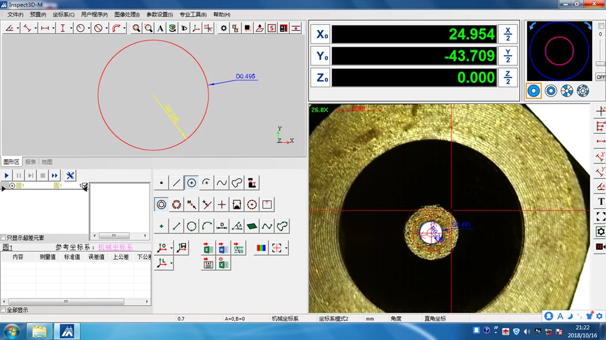The height and width of the screenshot is (340, 606).
Task: Toggle the checkbox beside 圆1 program step
Action: 85,186
